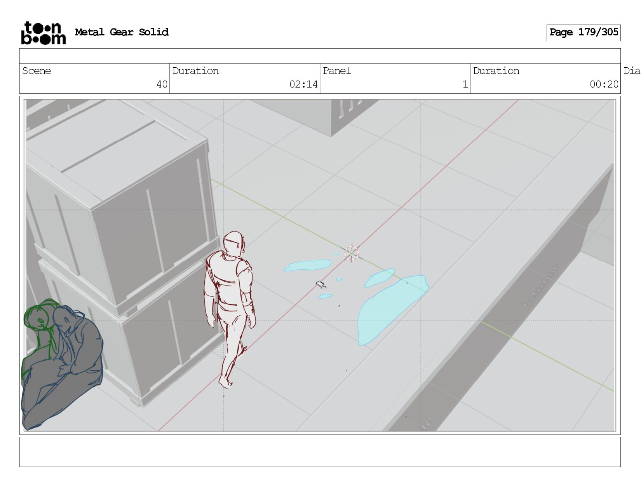Click the red-and-white 3D cursor crosshair in the panel
Screen dimensions: 641x496
(352, 253)
